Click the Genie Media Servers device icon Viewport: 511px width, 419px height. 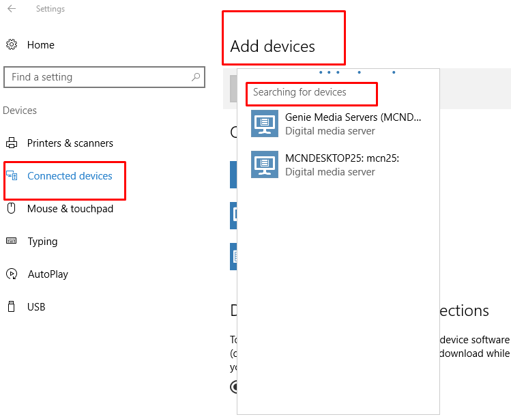tap(265, 124)
